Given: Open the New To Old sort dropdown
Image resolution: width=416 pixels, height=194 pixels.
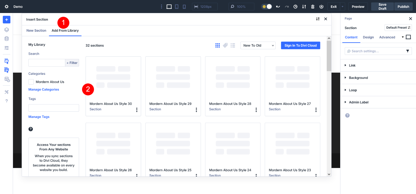Looking at the screenshot, I should pyautogui.click(x=258, y=46).
